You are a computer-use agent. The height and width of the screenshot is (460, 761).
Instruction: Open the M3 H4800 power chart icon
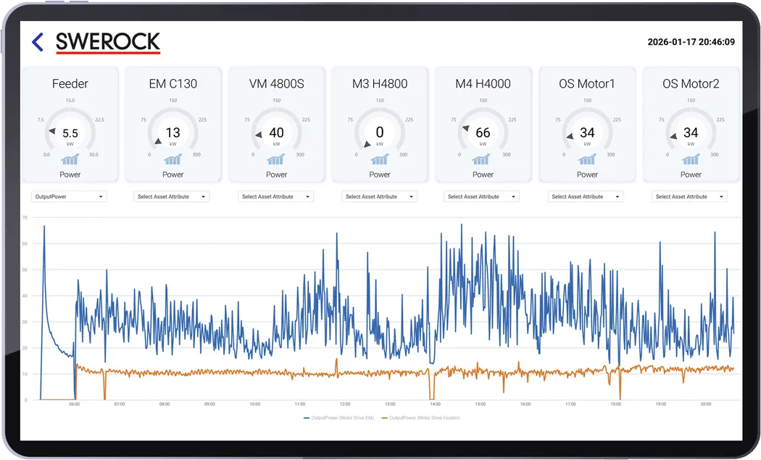click(x=380, y=159)
